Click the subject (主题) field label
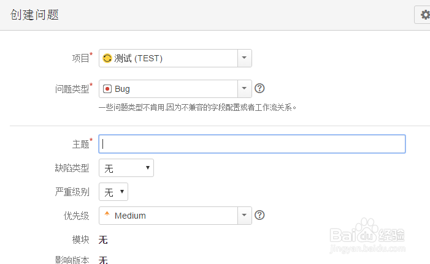 pyautogui.click(x=80, y=144)
